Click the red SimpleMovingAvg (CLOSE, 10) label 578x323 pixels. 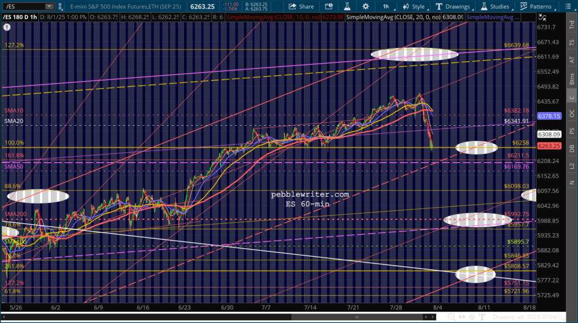[x=273, y=17]
